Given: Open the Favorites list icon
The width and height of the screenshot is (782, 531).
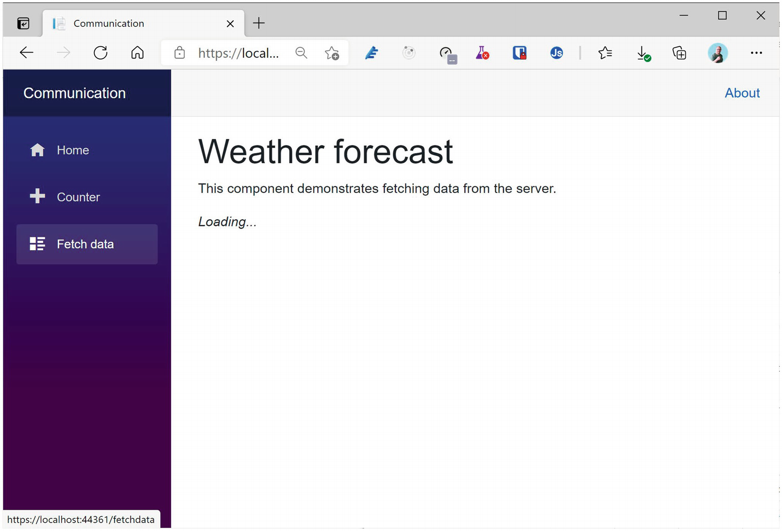Looking at the screenshot, I should coord(605,53).
